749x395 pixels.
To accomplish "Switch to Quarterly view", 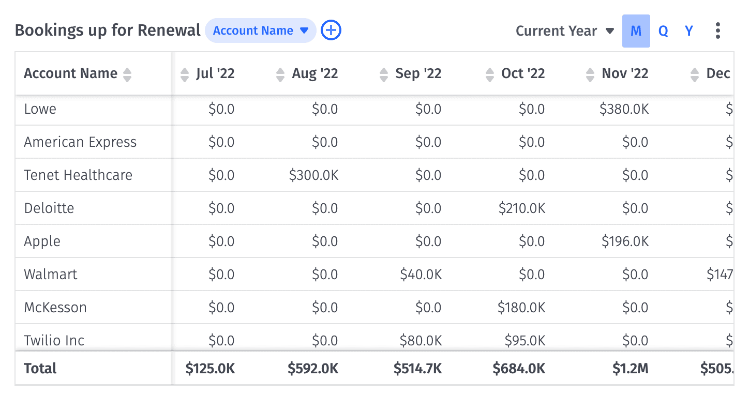I will pyautogui.click(x=663, y=31).
